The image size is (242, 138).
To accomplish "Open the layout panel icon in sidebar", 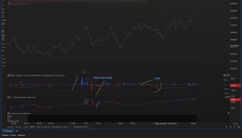I will [x=3, y=32].
